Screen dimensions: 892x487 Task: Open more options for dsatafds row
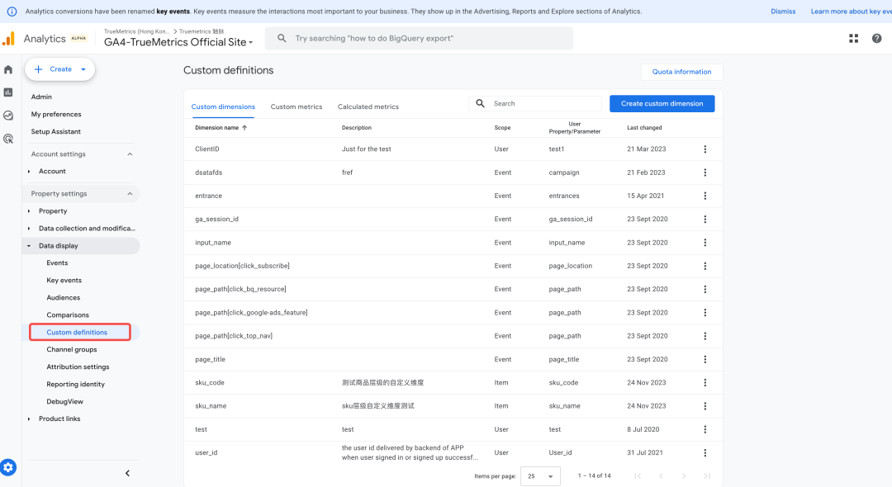[705, 173]
